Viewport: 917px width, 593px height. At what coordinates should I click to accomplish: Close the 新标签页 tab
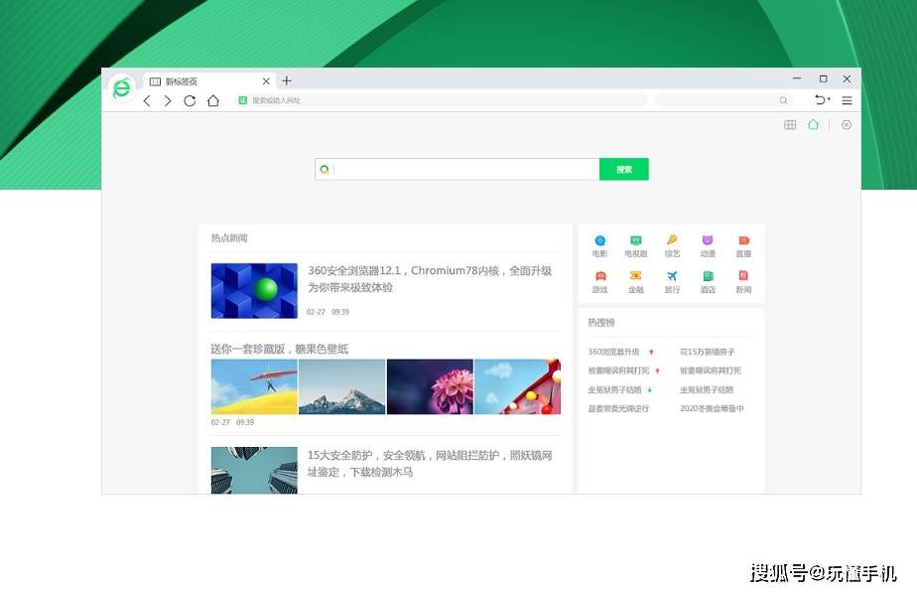coord(266,81)
